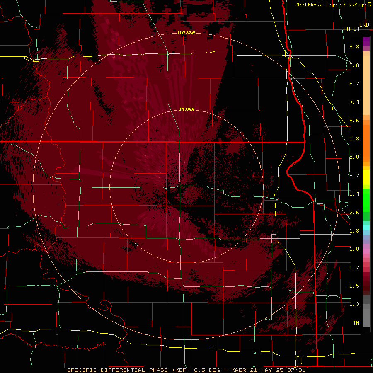Click the 6.6 value on the scale
373x373 pixels.
(x=354, y=120)
